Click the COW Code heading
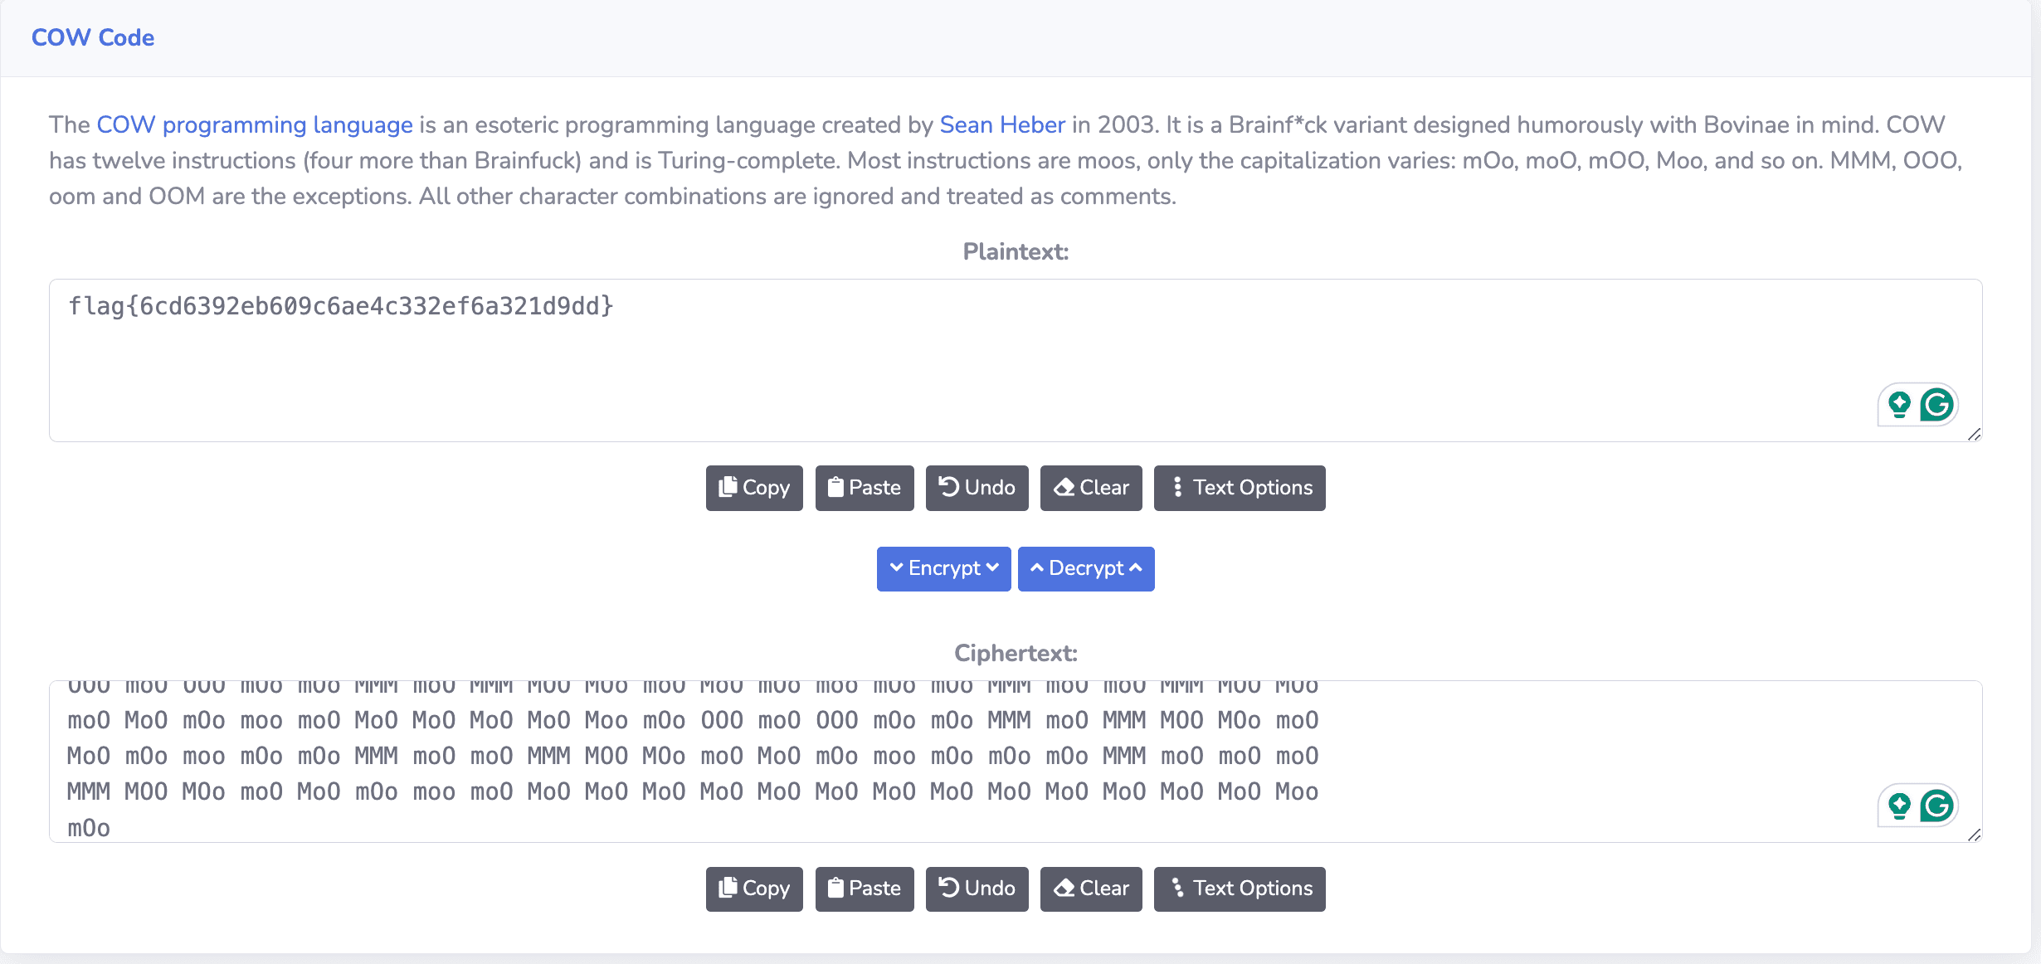 coord(93,37)
